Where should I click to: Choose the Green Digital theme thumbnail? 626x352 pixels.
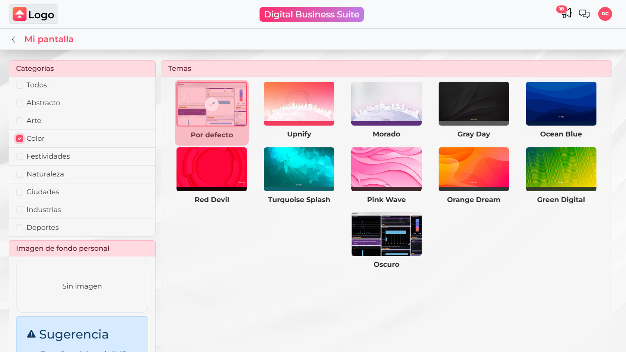[561, 169]
